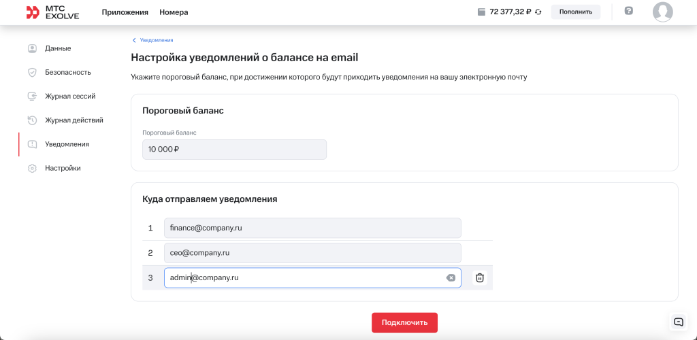Screen dimensions: 697x340
Task: Click the Пороговый баланс input field
Action: tap(234, 150)
